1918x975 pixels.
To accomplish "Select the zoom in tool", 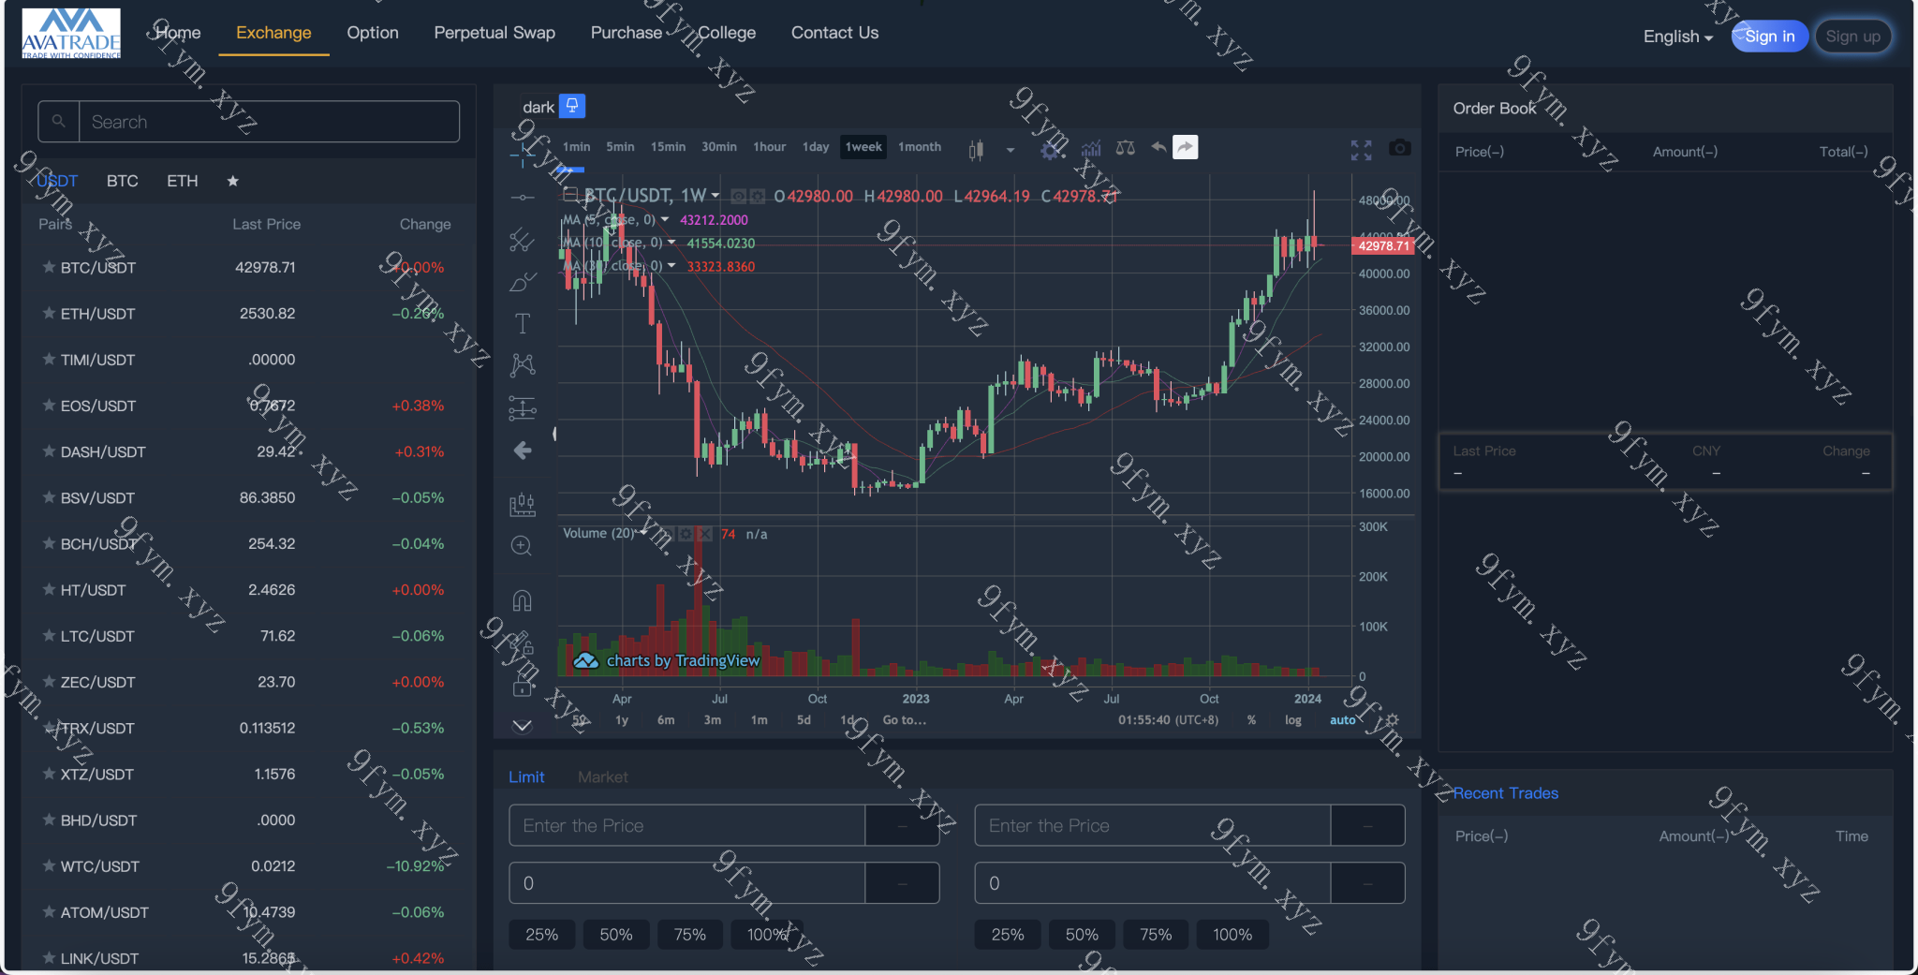I will coord(523,546).
